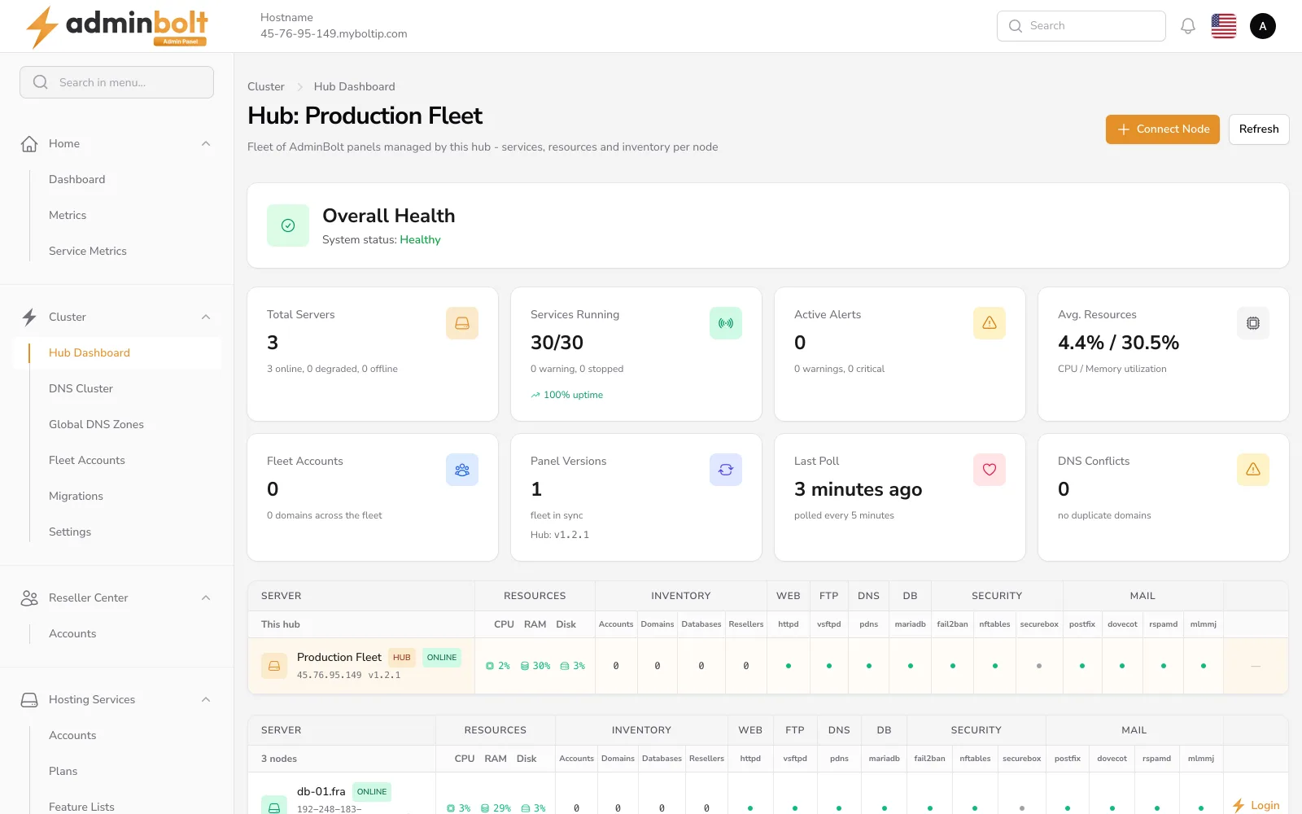
Task: Focus the Search in menu field
Action: click(x=116, y=82)
